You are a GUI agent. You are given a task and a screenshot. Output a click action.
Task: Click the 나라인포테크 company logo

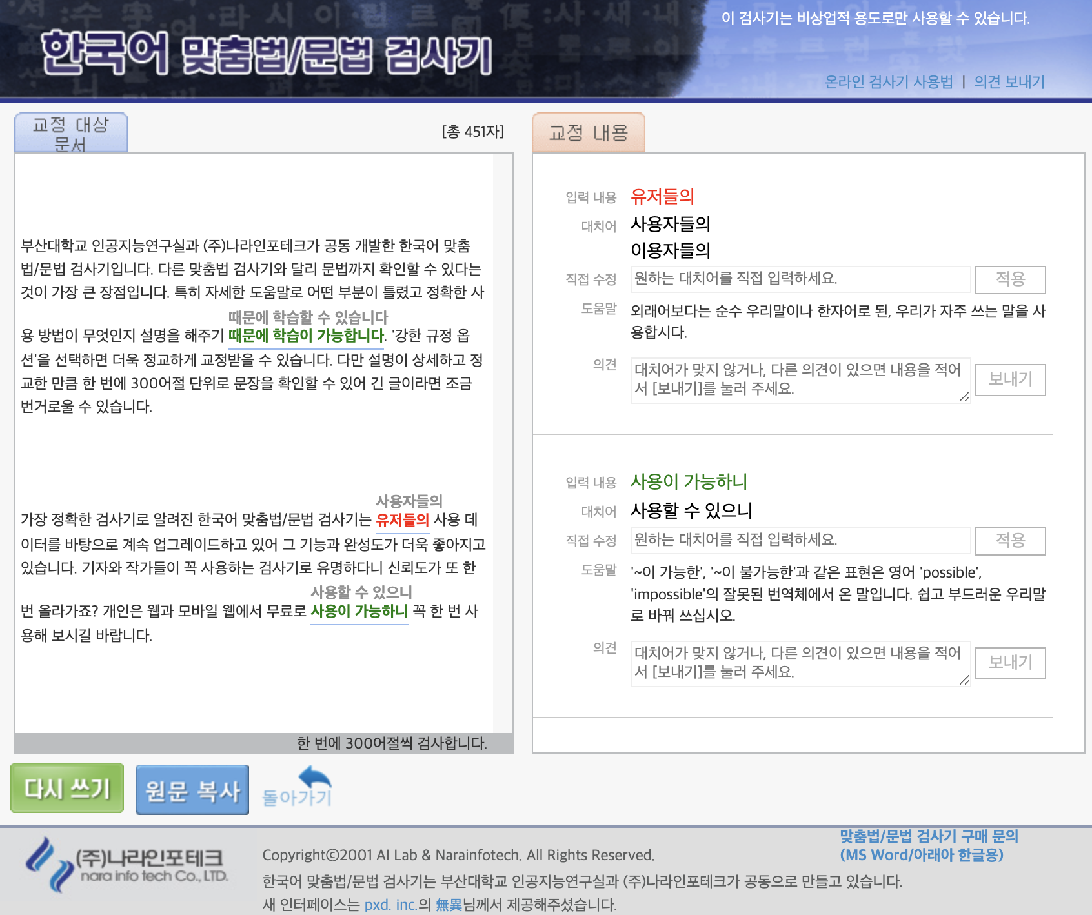[127, 865]
